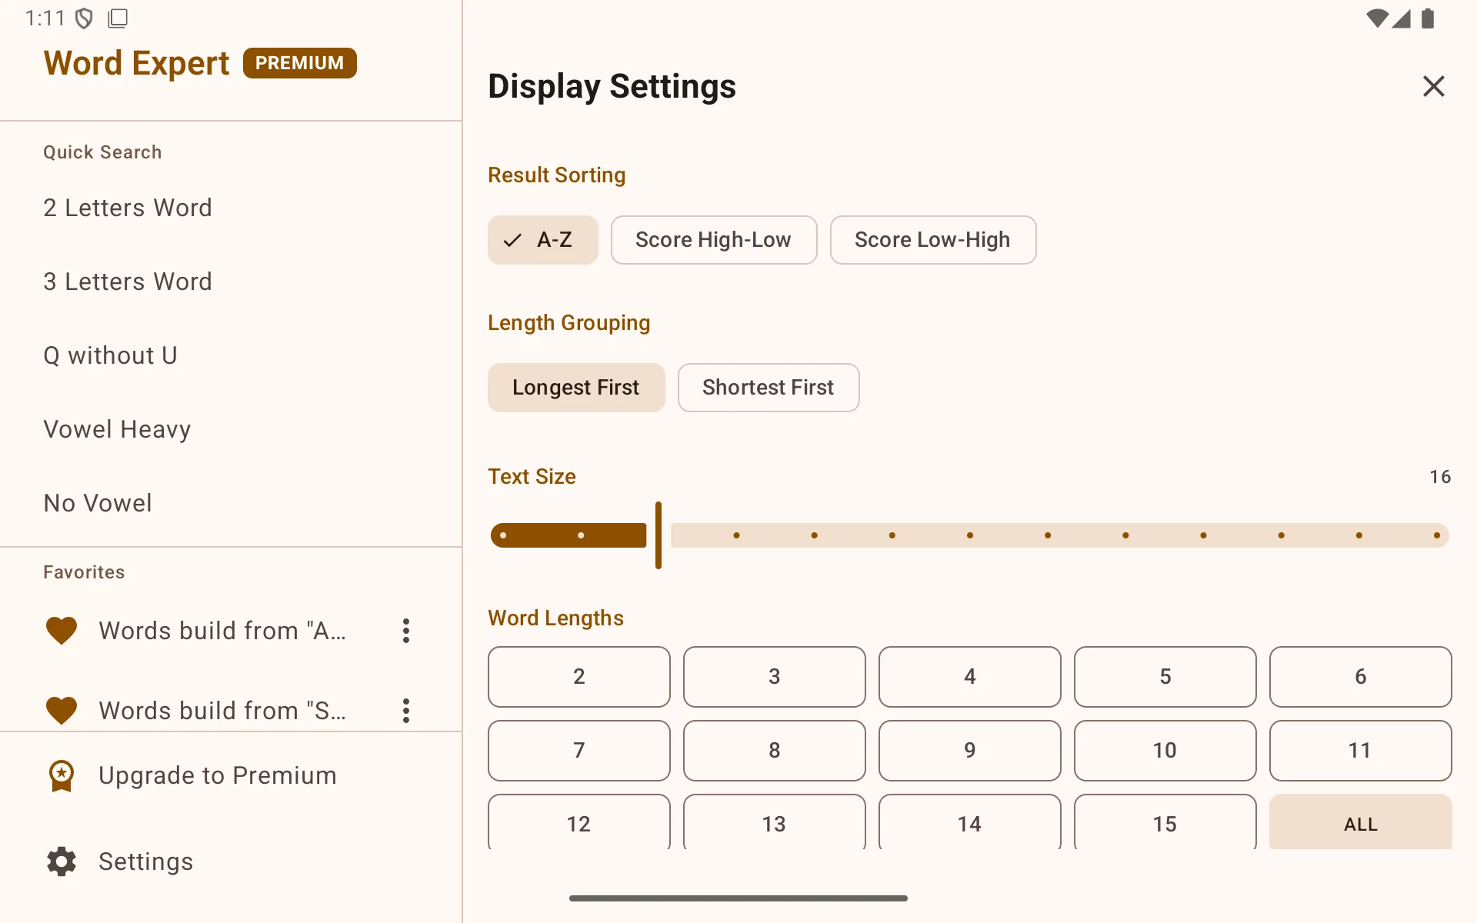This screenshot has height=923, width=1477.
Task: Toggle word length 7
Action: click(x=579, y=751)
